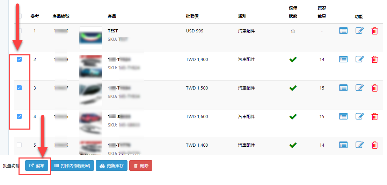Tick the checkbox for row 5
The width and height of the screenshot is (387, 185).
click(19, 145)
